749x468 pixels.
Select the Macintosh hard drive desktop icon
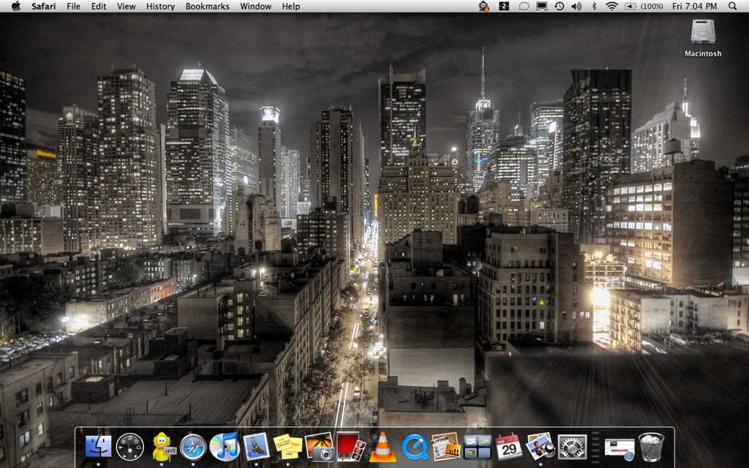click(x=703, y=38)
